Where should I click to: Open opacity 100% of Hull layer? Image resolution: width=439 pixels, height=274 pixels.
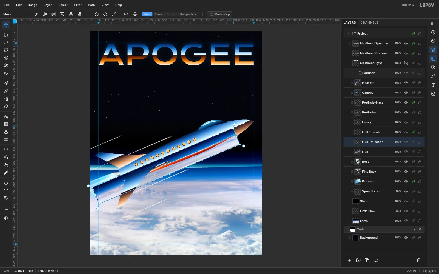pyautogui.click(x=398, y=152)
